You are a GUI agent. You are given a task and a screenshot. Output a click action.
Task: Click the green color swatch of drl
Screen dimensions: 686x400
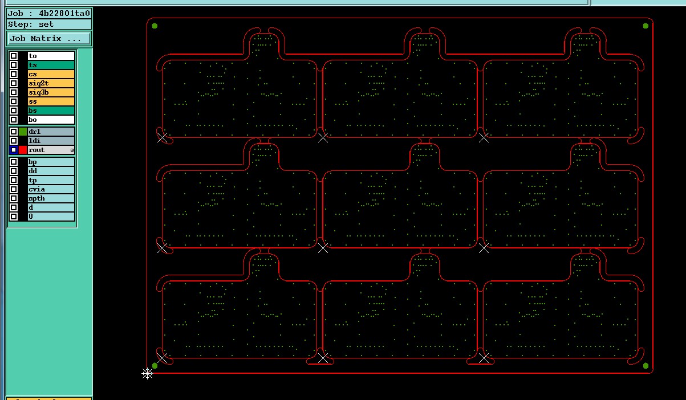[x=23, y=132]
